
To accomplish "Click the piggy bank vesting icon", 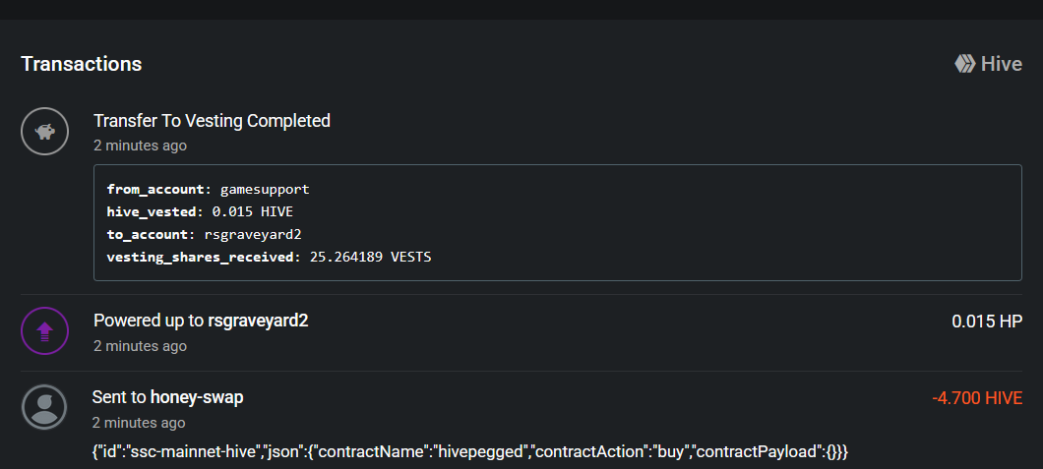I will coord(44,132).
